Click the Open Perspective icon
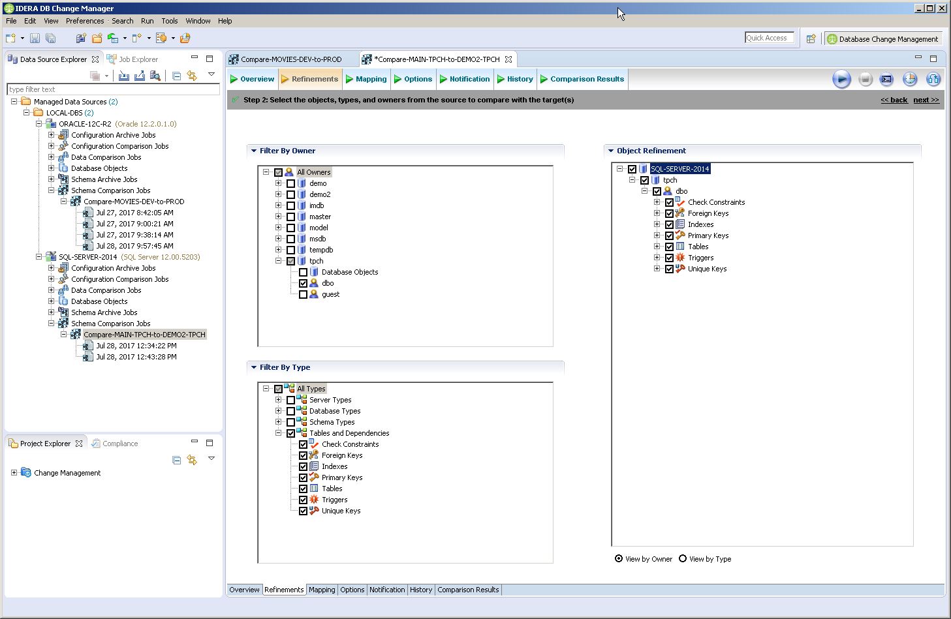951x619 pixels. tap(811, 38)
